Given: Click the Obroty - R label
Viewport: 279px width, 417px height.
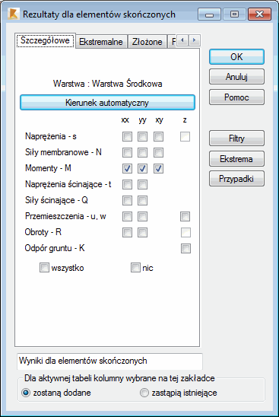Looking at the screenshot, I should tap(43, 232).
